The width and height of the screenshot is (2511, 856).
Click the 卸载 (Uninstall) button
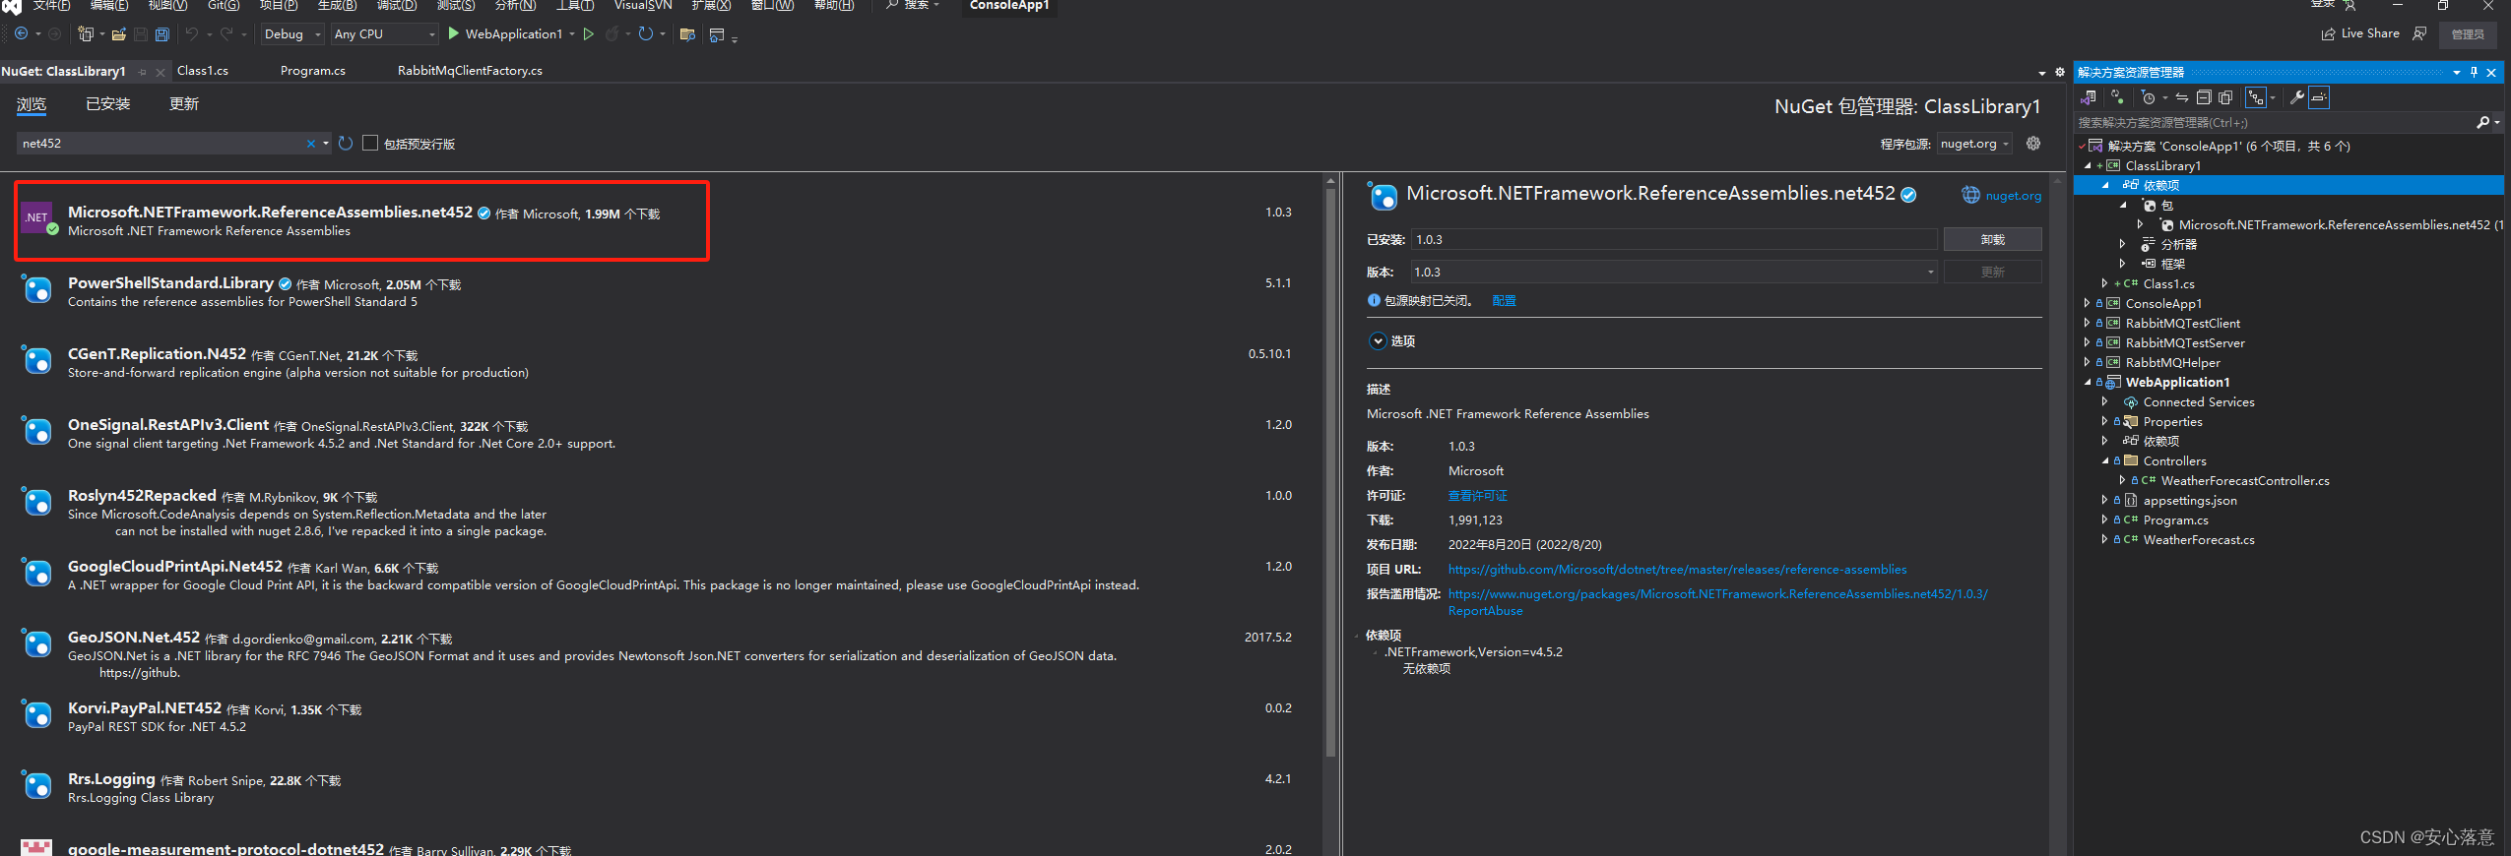point(1992,240)
